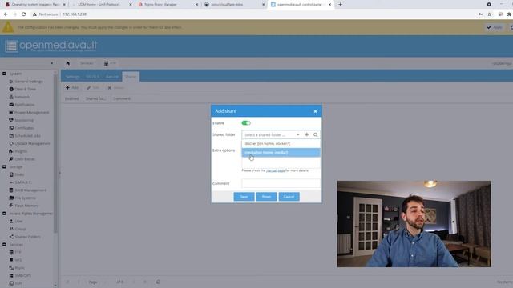
Task: Sort by the Enabled column header
Action: click(x=72, y=98)
